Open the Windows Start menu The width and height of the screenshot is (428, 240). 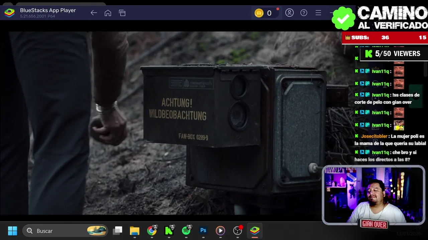(12, 231)
